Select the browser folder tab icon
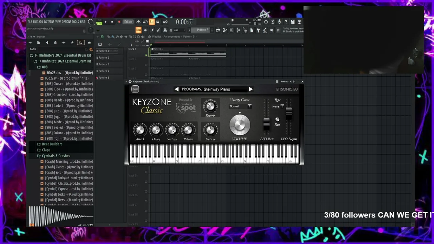The height and width of the screenshot is (244, 434). (81, 42)
